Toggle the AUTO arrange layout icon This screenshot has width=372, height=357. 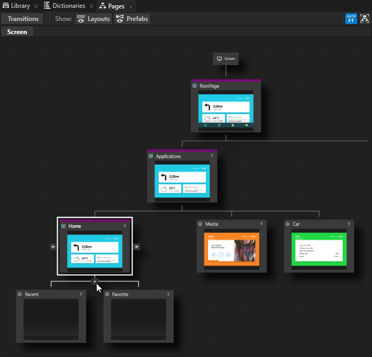point(351,19)
